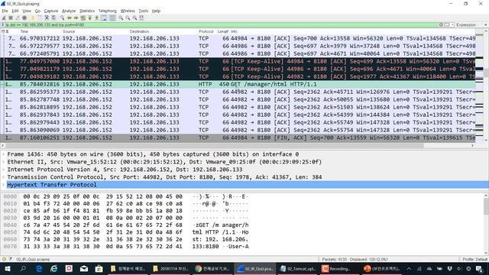489x275 pixels.
Task: Select the packet at time 66.970317212
Action: [238, 38]
